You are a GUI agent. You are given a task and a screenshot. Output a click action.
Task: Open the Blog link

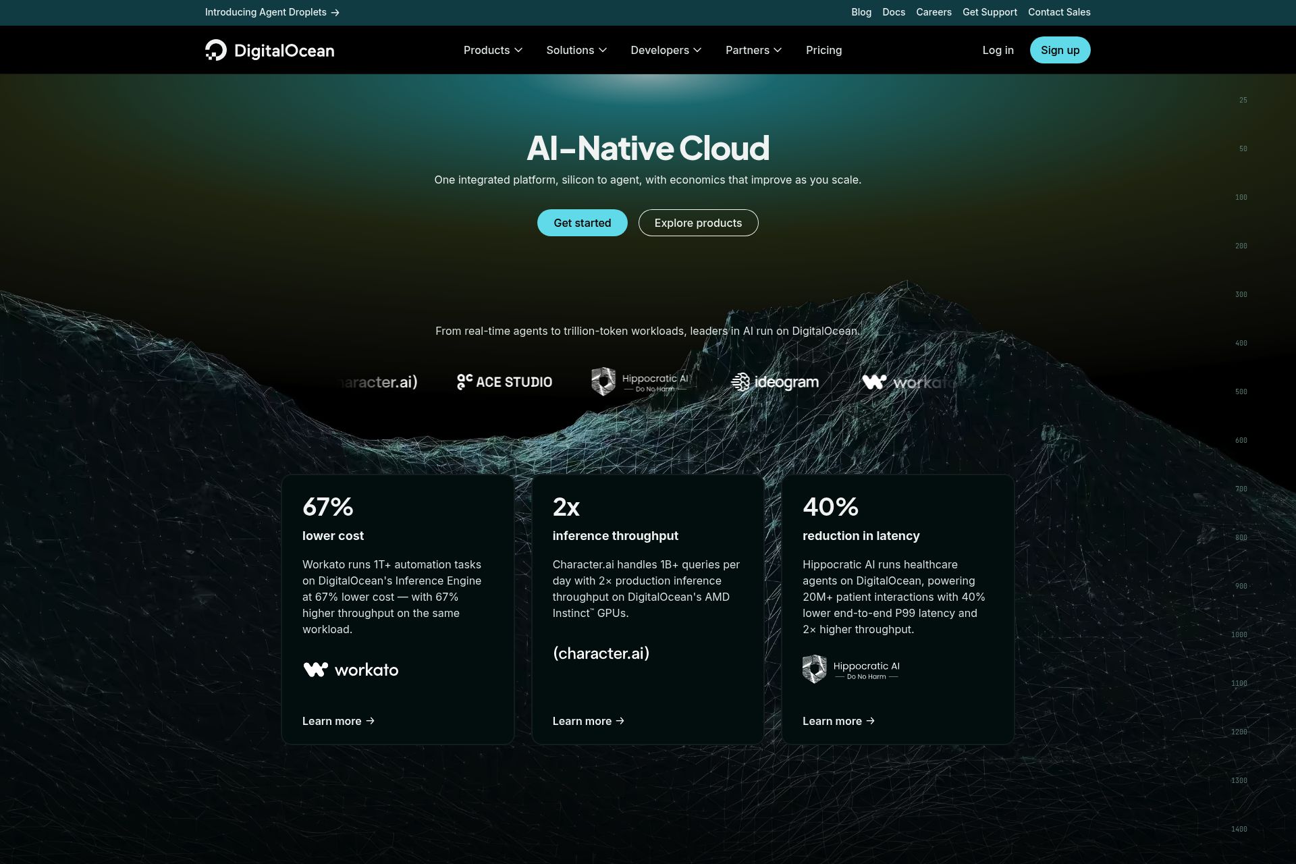pos(861,12)
